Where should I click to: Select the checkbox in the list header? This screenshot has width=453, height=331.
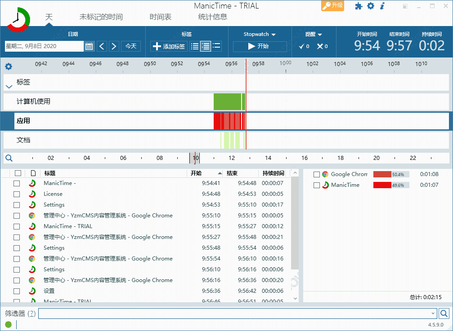[x=17, y=173]
